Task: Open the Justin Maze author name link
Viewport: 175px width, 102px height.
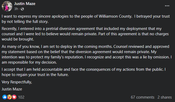Action: click(x=25, y=4)
